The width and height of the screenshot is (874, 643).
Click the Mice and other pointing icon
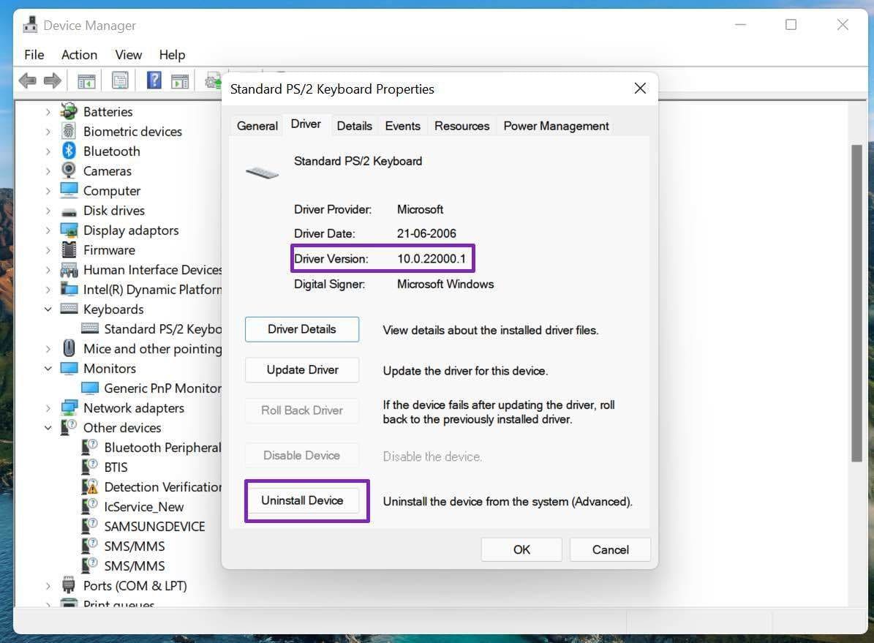69,348
